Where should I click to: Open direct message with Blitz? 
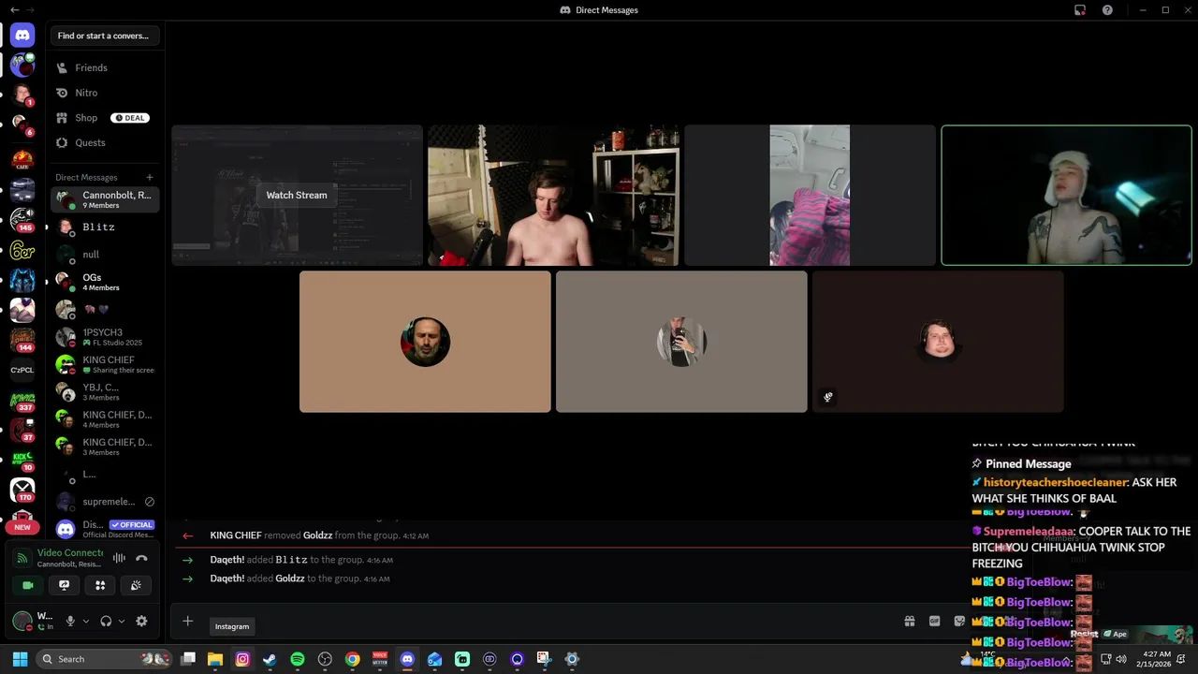tap(105, 227)
